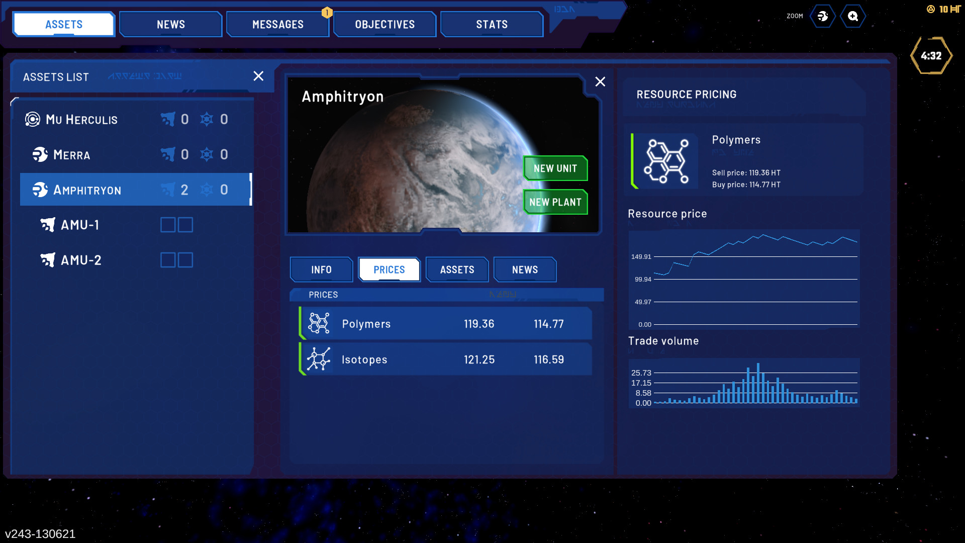Select AMU-2 unit in assets list

(81, 260)
